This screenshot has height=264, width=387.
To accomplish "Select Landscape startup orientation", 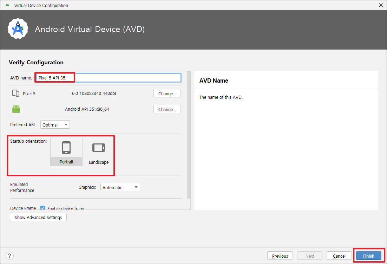I will point(99,152).
